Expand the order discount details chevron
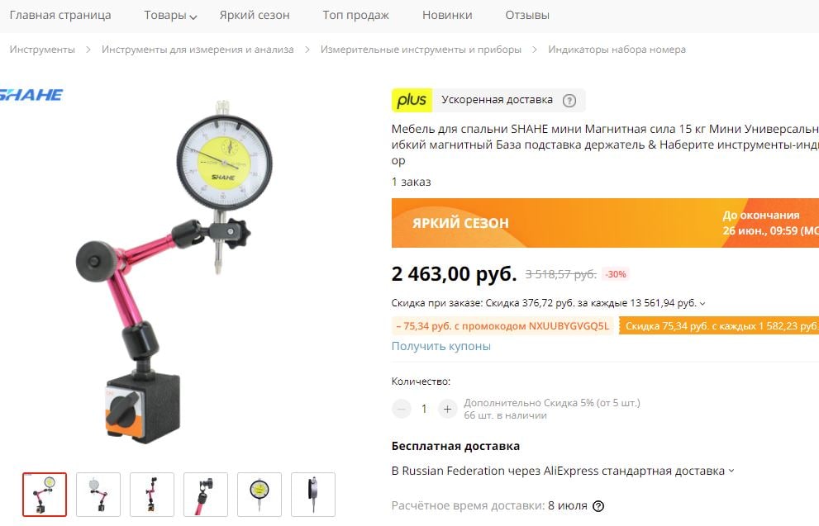Viewport: 819px width, 526px height. click(702, 303)
